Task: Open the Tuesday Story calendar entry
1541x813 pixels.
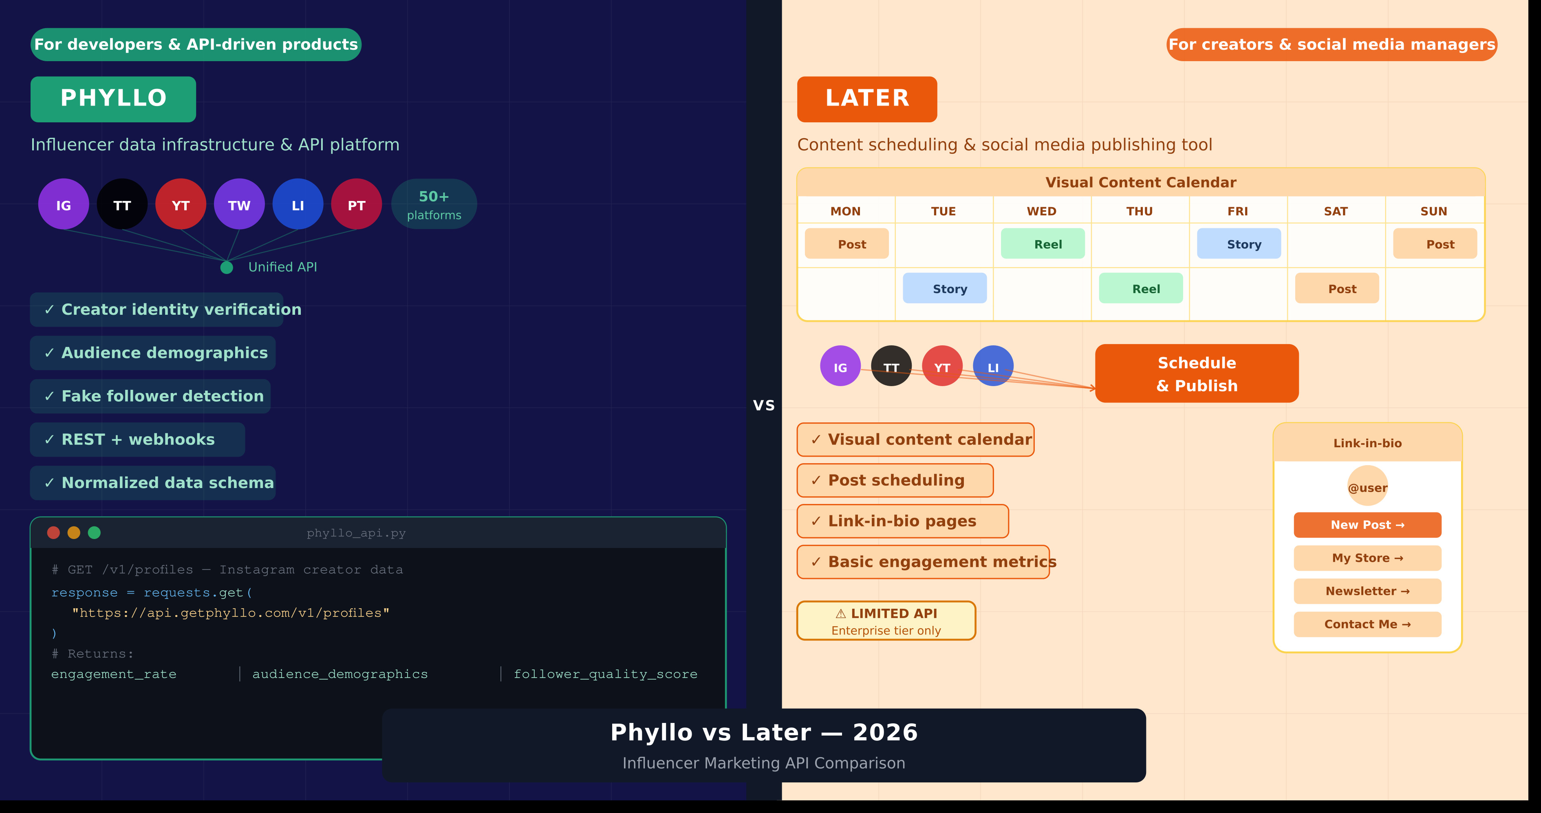Action: pyautogui.click(x=945, y=288)
